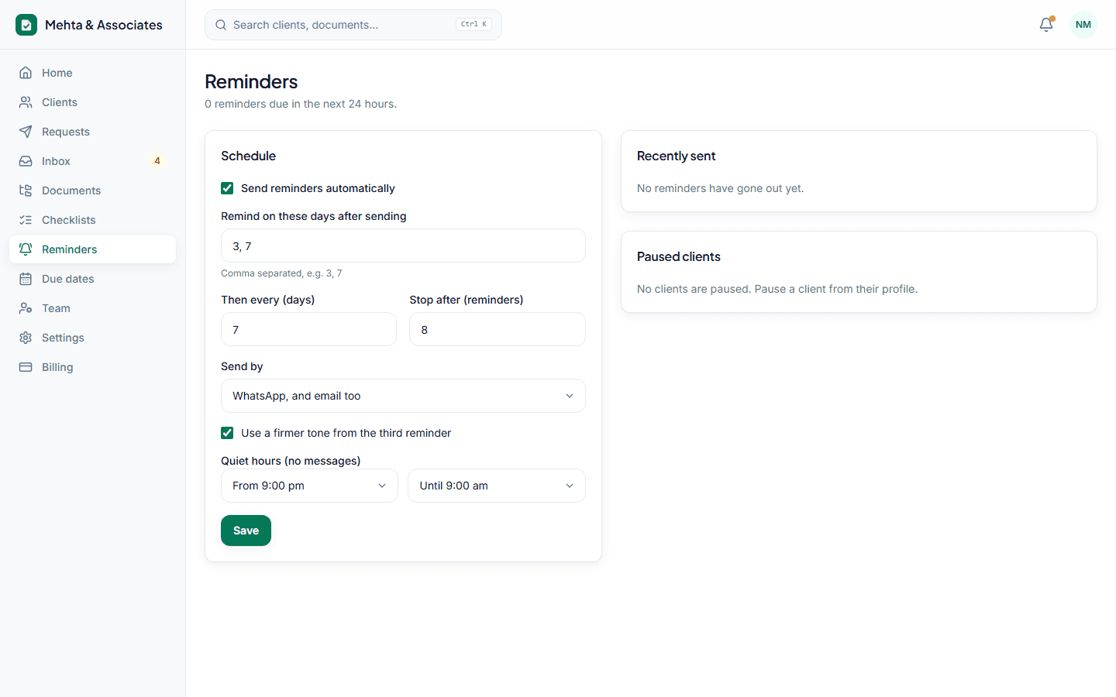The image size is (1116, 697).
Task: Click the Mehta & Associates firm name
Action: point(104,25)
